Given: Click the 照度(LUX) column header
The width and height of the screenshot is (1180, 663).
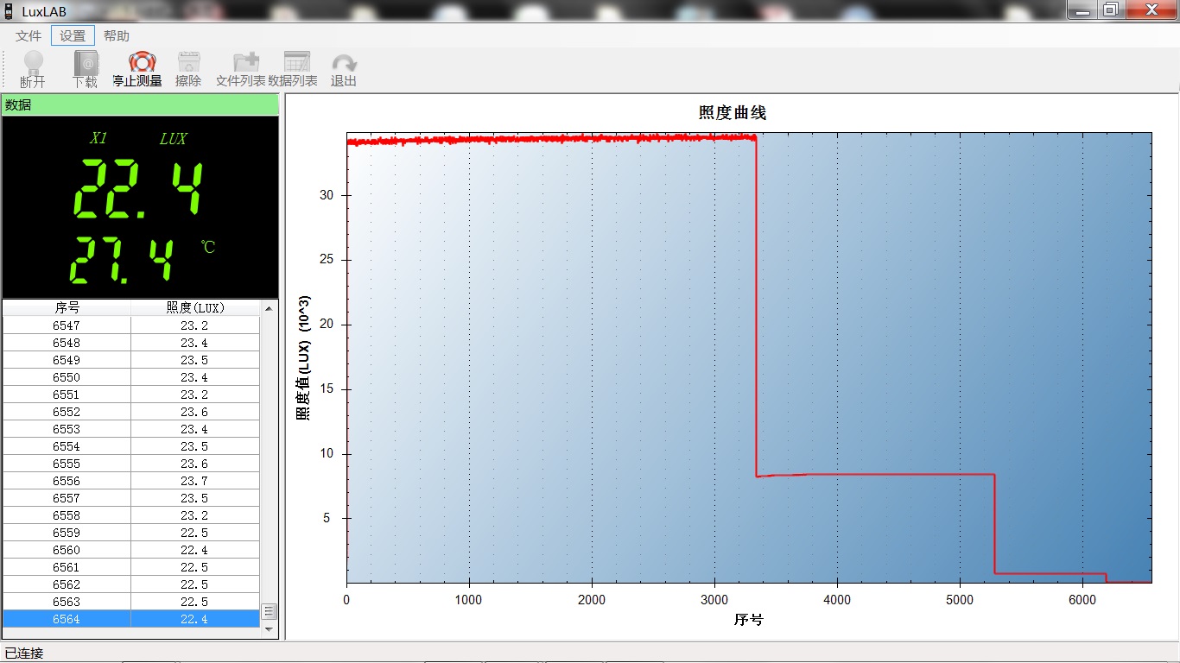Looking at the screenshot, I should 194,307.
